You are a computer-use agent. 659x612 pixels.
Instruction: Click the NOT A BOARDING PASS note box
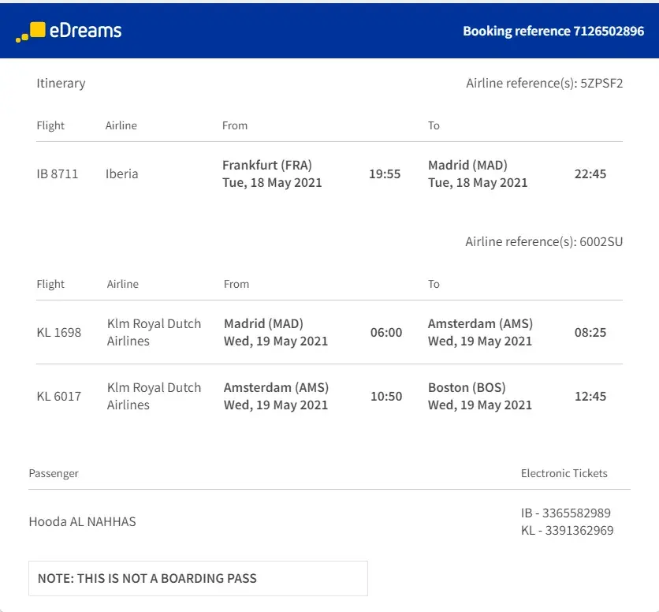[x=198, y=578]
